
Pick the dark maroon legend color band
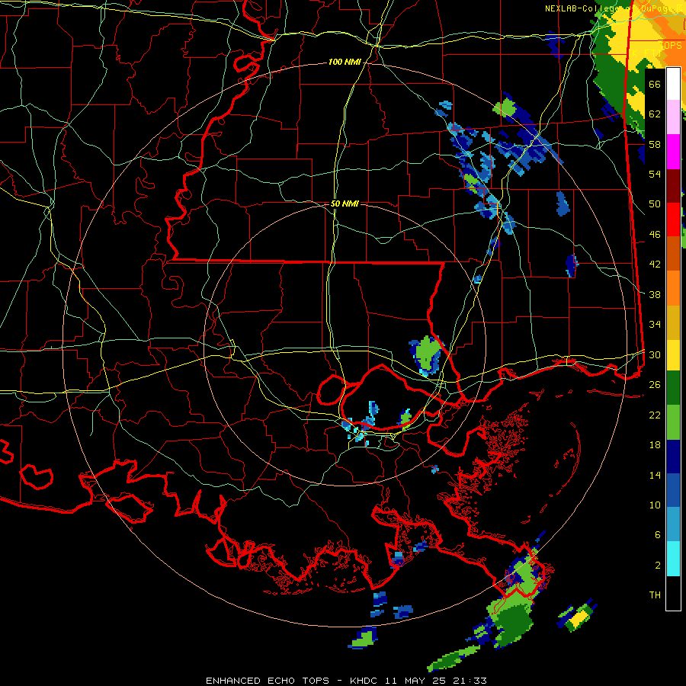673,185
